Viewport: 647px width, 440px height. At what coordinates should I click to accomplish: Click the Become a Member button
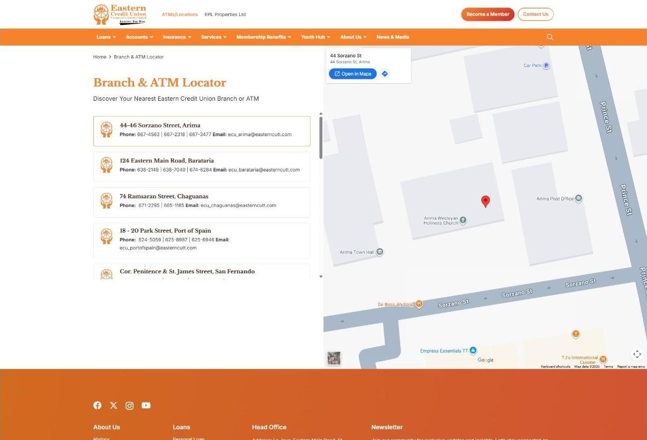488,14
